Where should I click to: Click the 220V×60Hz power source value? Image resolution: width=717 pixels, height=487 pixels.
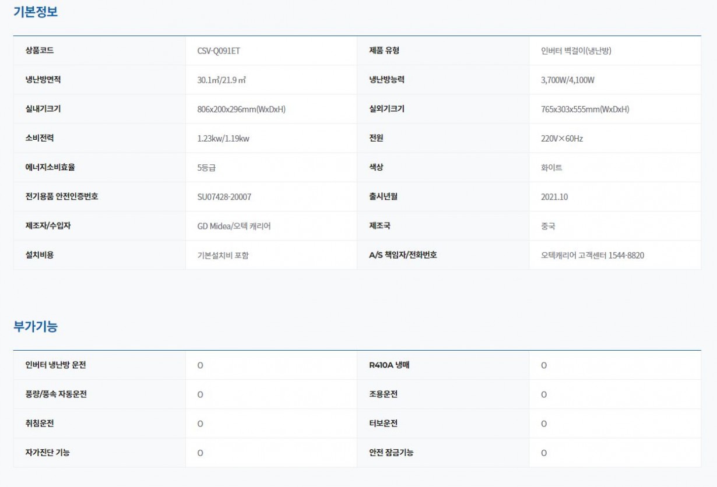tap(561, 139)
